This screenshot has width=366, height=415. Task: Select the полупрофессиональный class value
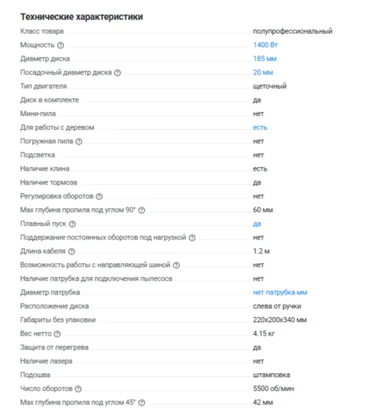point(293,31)
